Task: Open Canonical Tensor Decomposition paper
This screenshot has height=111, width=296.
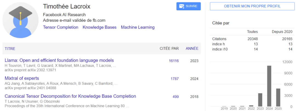Action: [x=70, y=96]
